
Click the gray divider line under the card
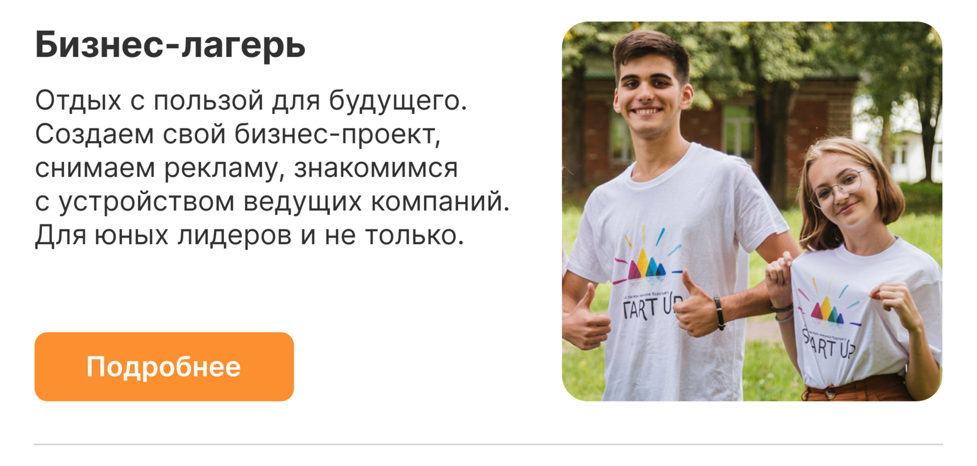489,445
